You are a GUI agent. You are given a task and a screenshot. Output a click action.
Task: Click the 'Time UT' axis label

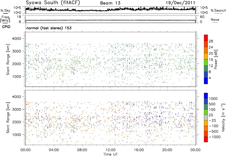tap(110, 154)
